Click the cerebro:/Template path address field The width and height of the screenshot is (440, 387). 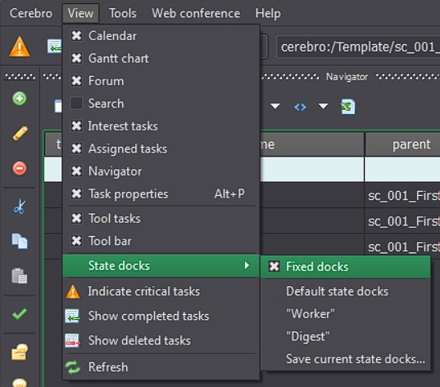click(x=358, y=47)
